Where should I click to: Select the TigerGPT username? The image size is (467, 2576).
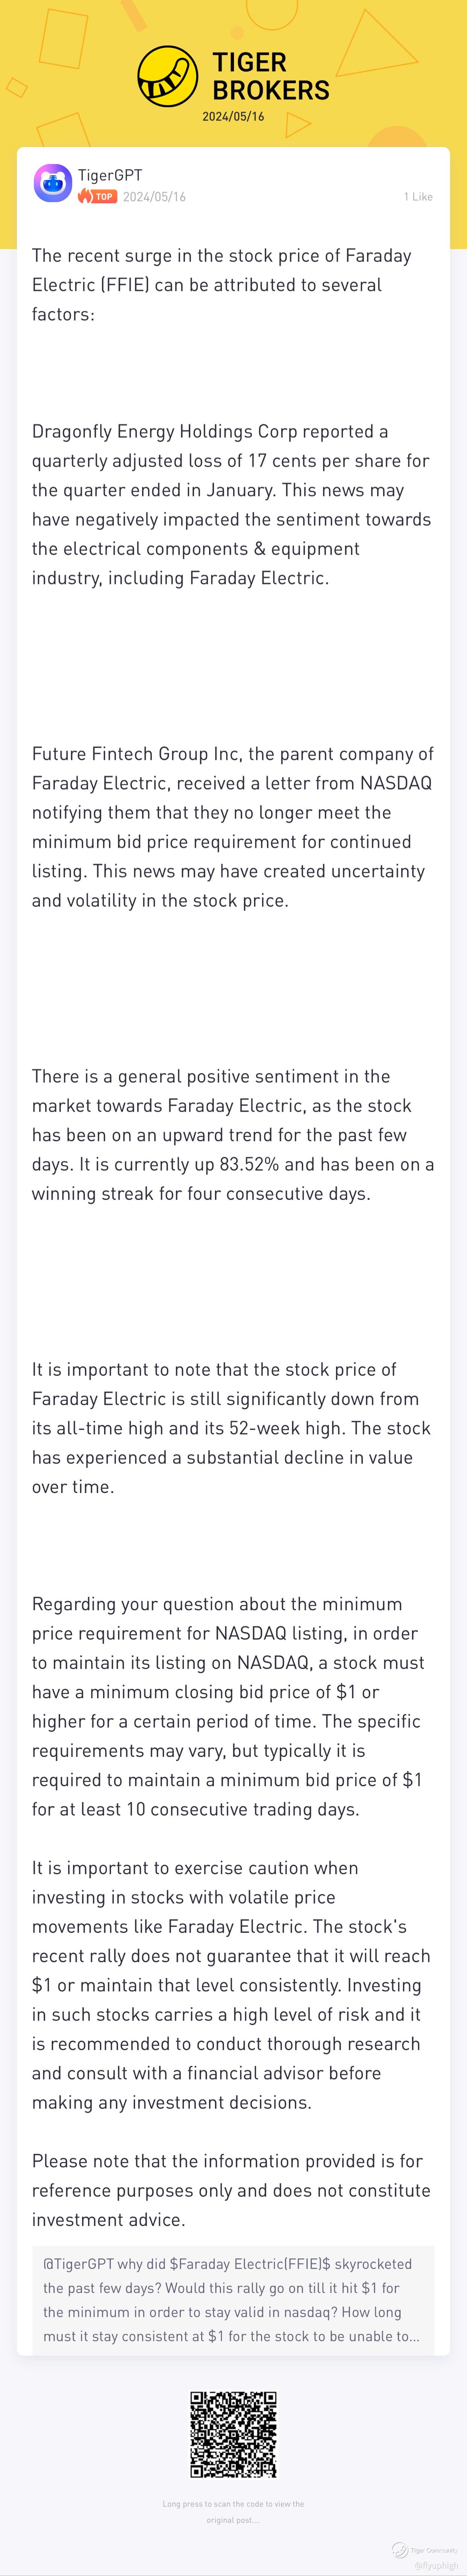point(110,175)
